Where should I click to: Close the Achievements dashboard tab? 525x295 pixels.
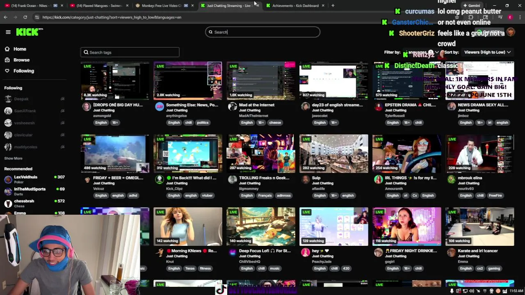point(323,6)
